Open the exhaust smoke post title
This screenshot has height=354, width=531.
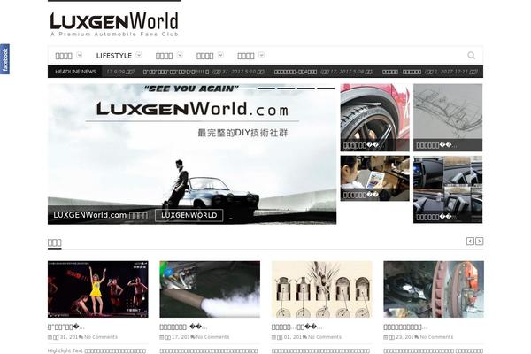tap(183, 327)
